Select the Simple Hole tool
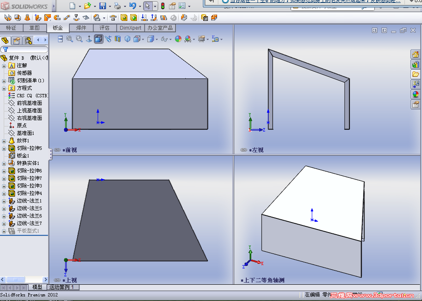This screenshot has width=422, height=301. pyautogui.click(x=134, y=18)
